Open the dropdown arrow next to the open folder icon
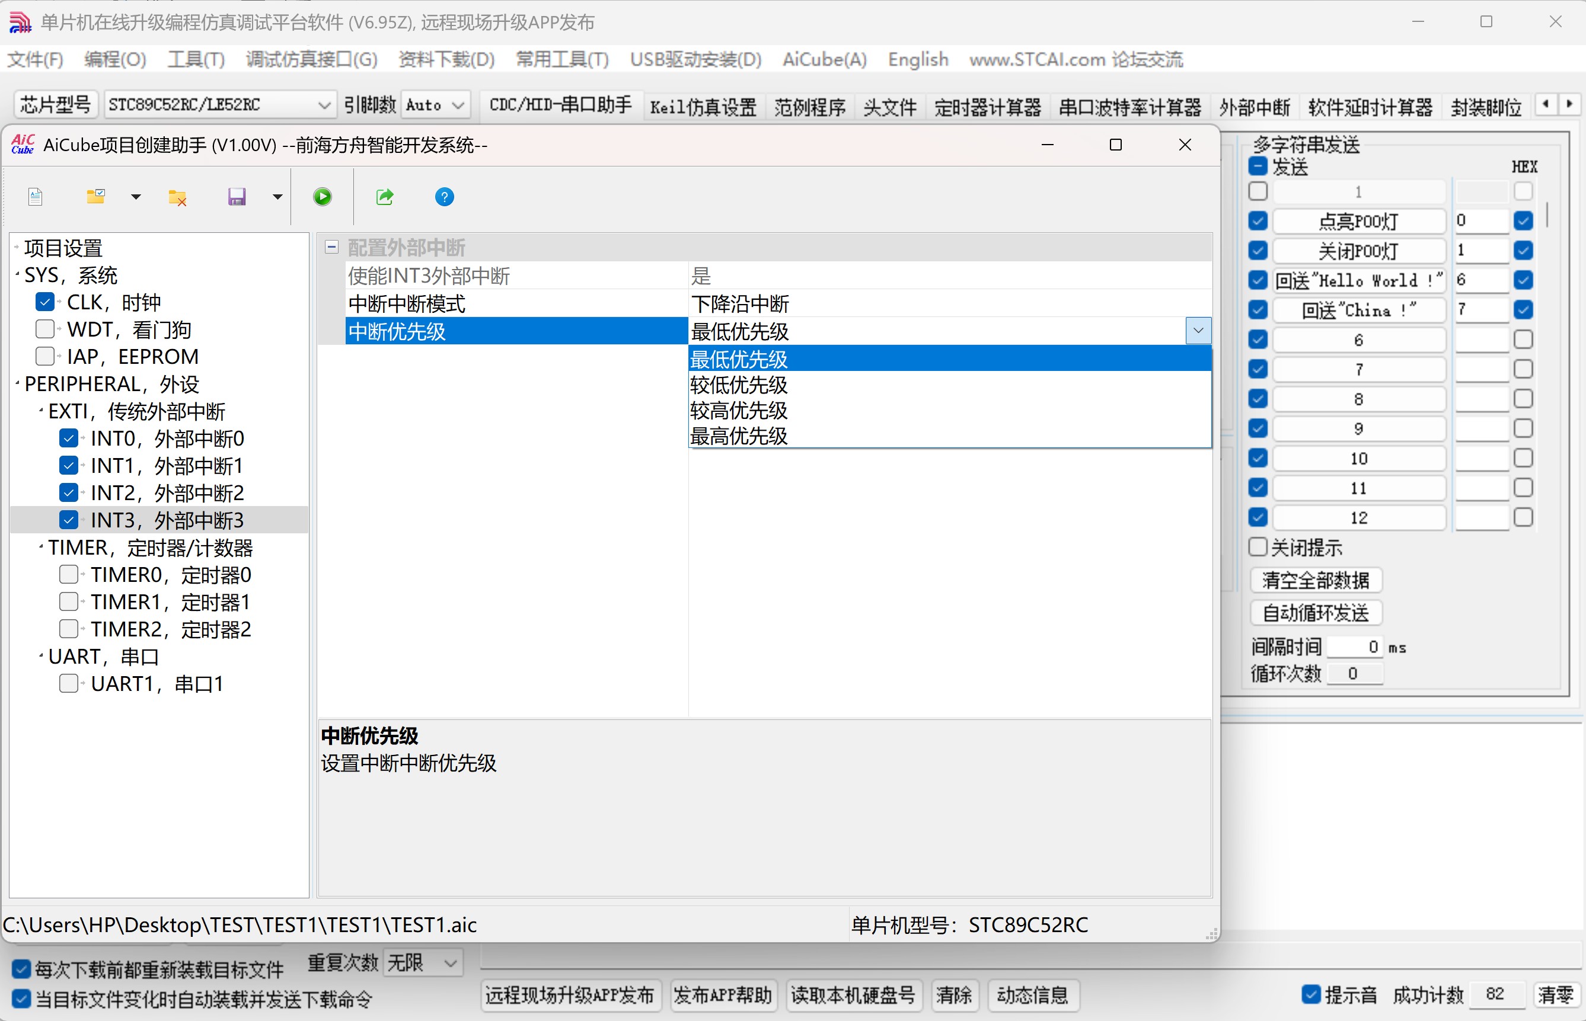Viewport: 1586px width, 1021px height. point(136,197)
